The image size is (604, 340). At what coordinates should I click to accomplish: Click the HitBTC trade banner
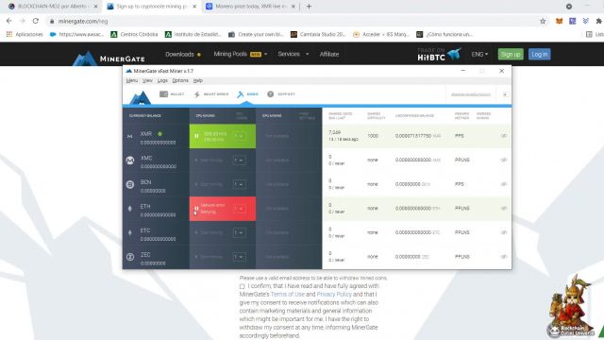click(x=439, y=55)
